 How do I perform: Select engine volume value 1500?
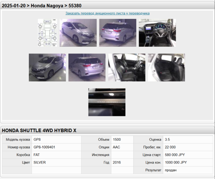(x=117, y=140)
